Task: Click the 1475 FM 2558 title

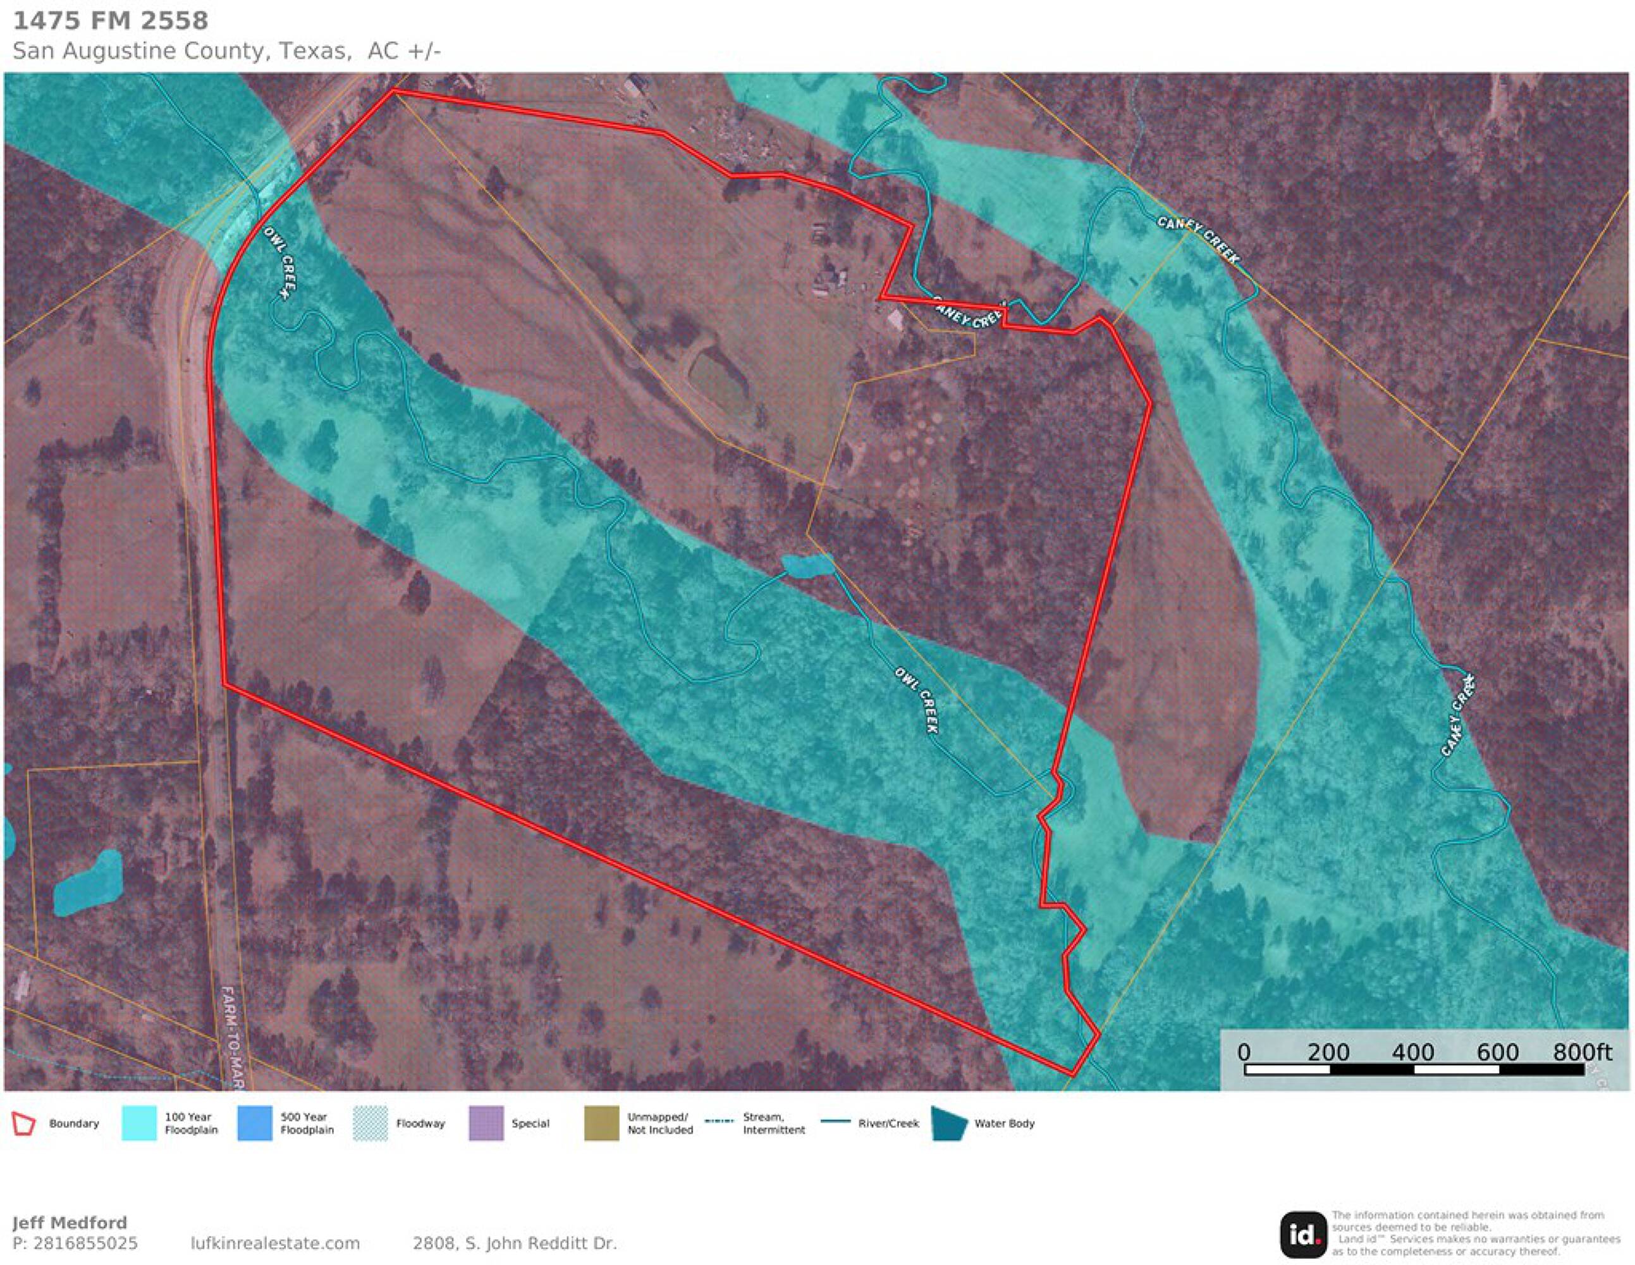Action: pyautogui.click(x=111, y=21)
